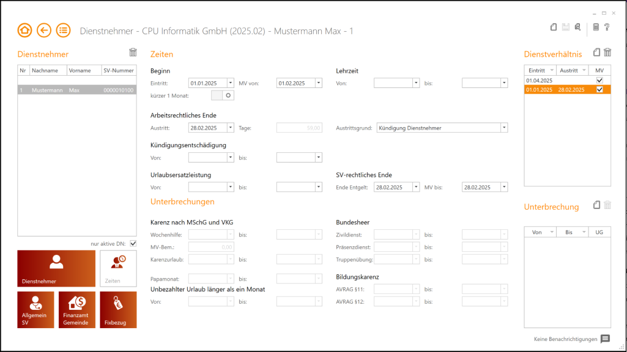Open the Fixbezug tile
This screenshot has width=627, height=352.
[118, 310]
